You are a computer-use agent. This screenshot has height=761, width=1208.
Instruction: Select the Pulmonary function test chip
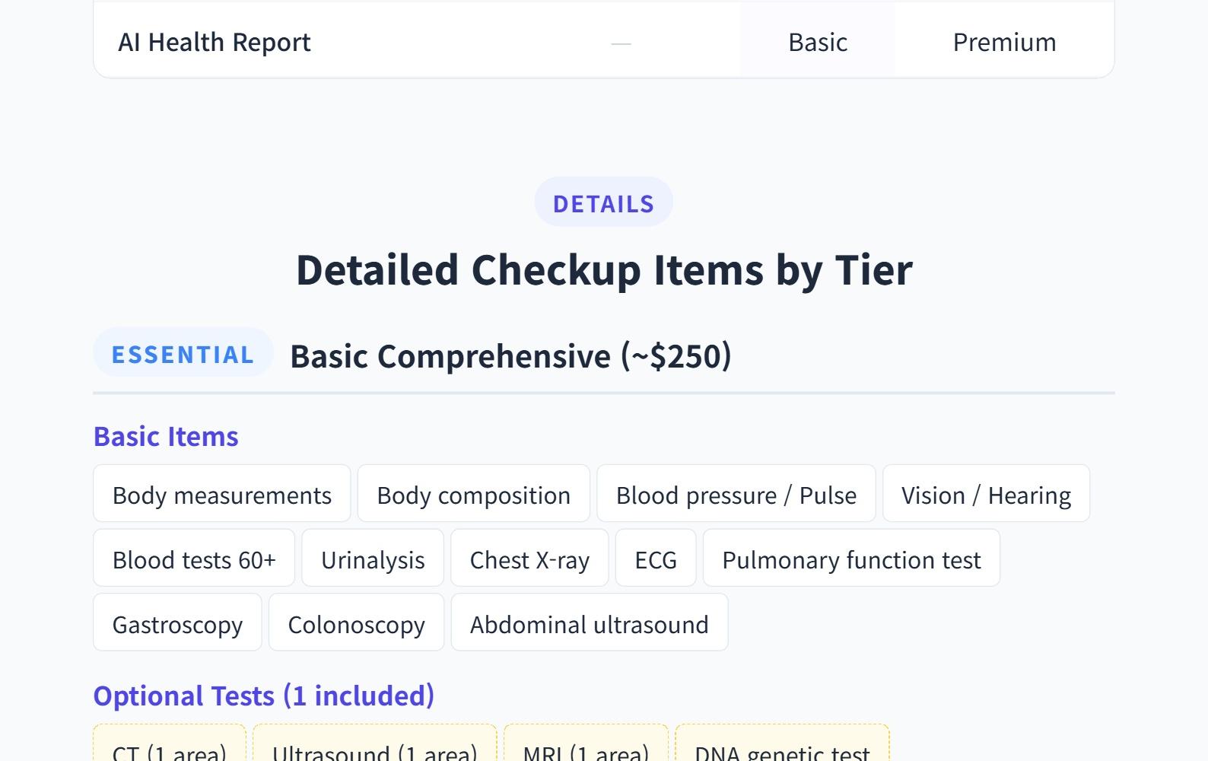850,559
